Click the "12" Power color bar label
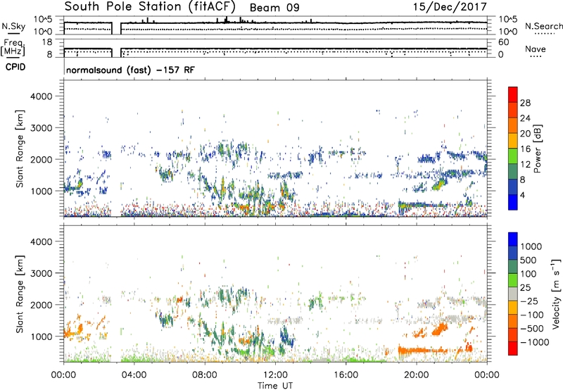The image size is (563, 390). coord(525,165)
